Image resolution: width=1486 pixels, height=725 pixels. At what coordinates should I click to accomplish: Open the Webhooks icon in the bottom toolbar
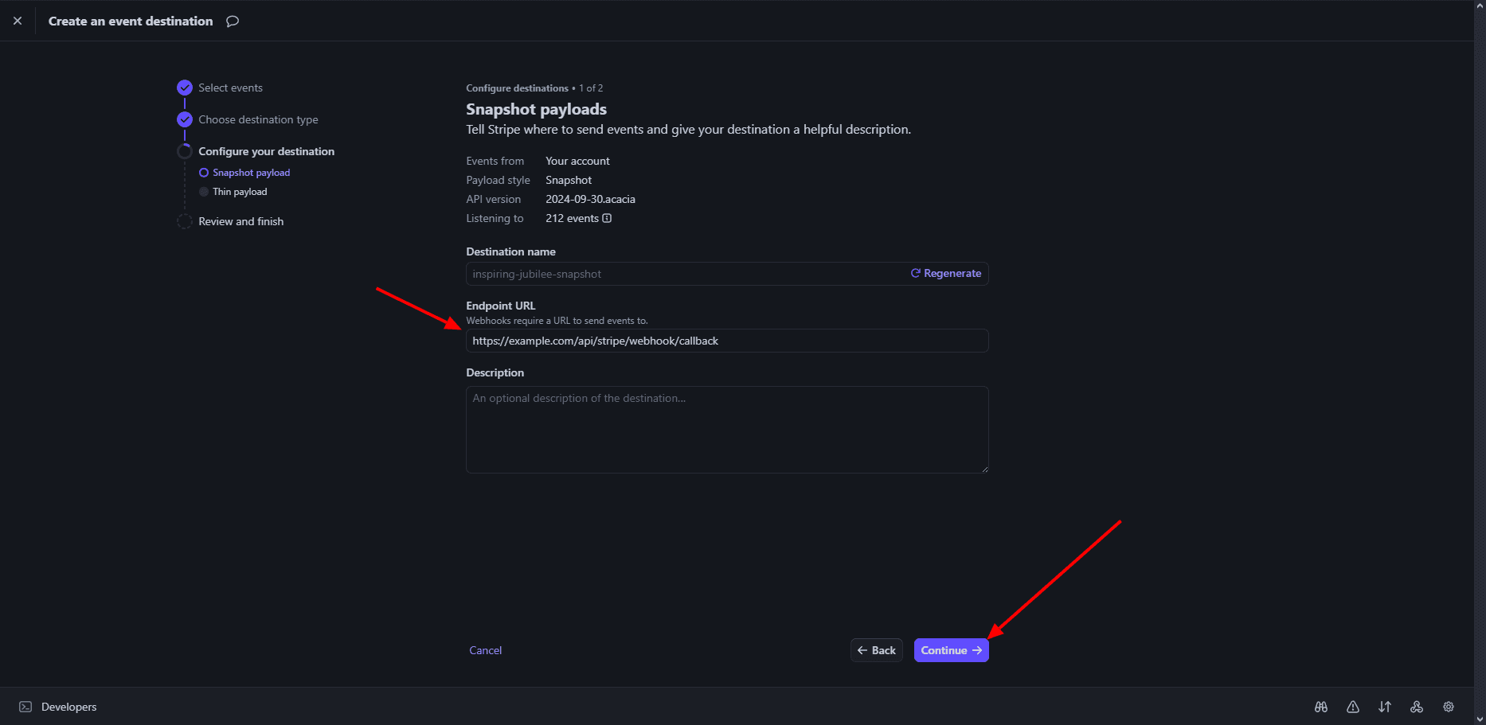click(x=1416, y=707)
